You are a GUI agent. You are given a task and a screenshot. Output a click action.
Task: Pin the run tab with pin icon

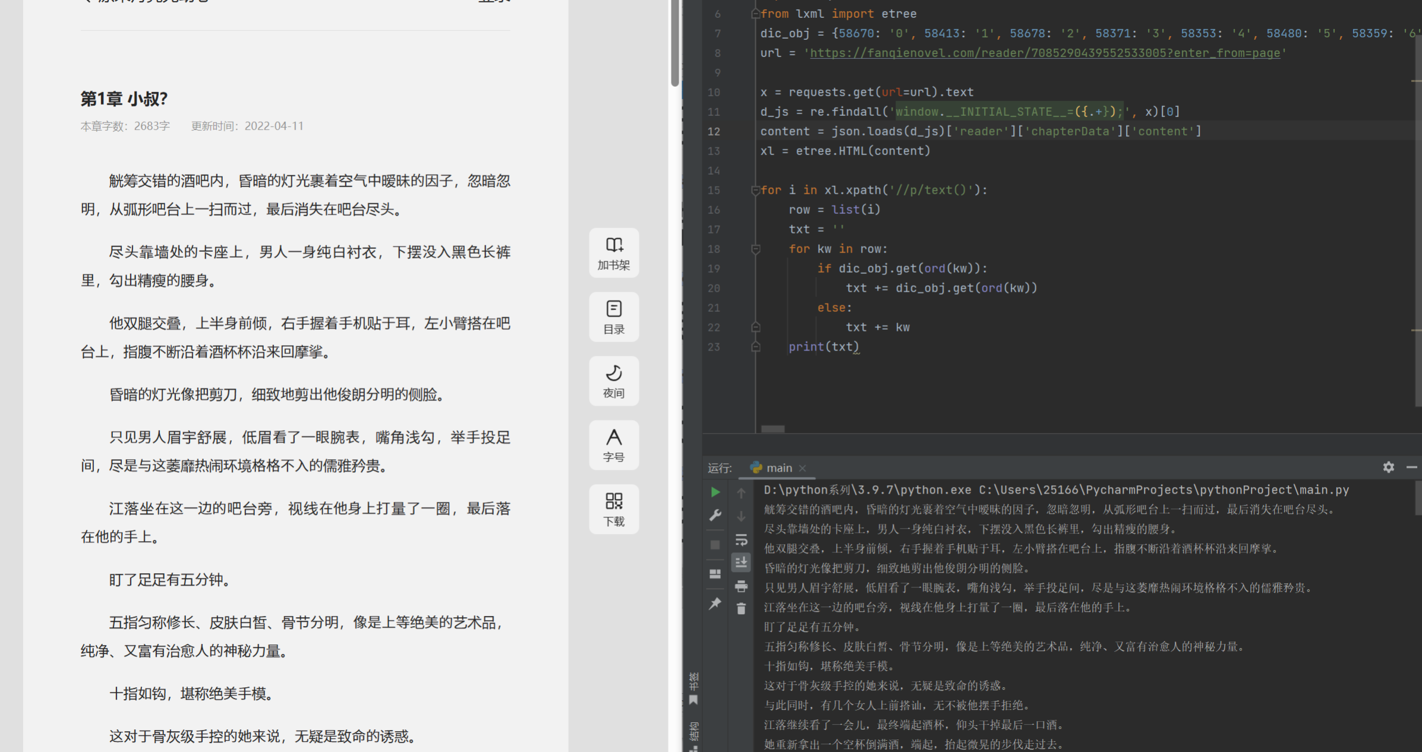(x=715, y=604)
